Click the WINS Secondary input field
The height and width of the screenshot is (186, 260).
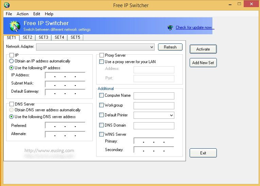(154, 150)
